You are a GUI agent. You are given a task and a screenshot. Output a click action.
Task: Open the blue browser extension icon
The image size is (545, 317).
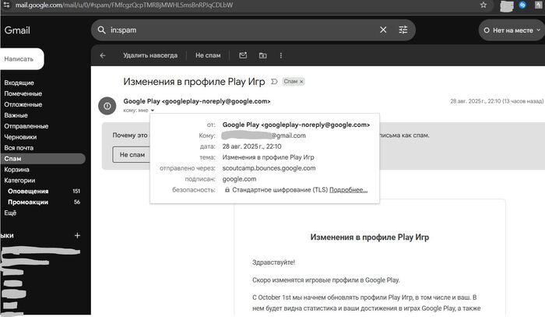522,5
